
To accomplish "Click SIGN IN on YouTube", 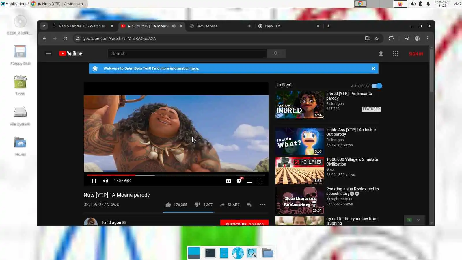I will pos(416,54).
